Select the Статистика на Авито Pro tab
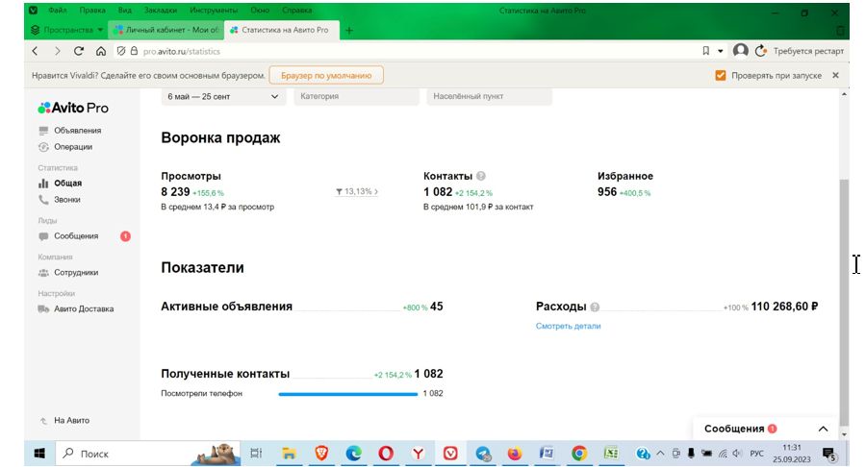866x467 pixels. click(281, 30)
